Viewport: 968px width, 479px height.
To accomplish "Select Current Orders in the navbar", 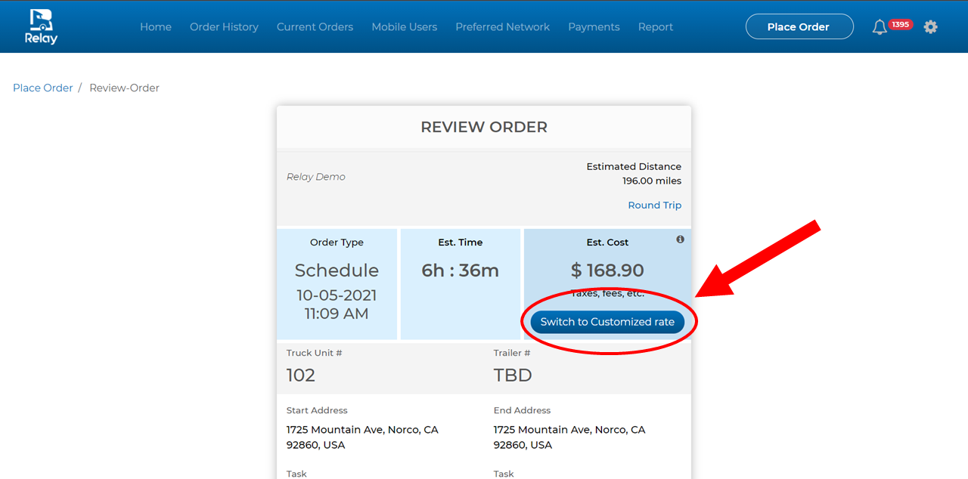I will [x=315, y=27].
